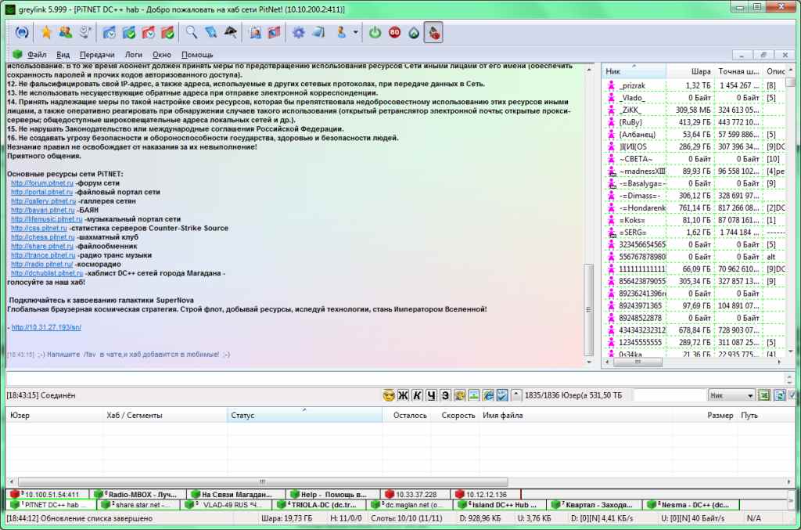This screenshot has height=530, width=801.
Task: Open the emoticon smiley picker
Action: (x=389, y=395)
